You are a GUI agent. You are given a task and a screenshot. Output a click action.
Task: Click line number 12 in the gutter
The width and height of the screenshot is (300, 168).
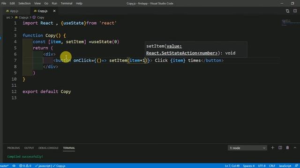tap(14, 91)
